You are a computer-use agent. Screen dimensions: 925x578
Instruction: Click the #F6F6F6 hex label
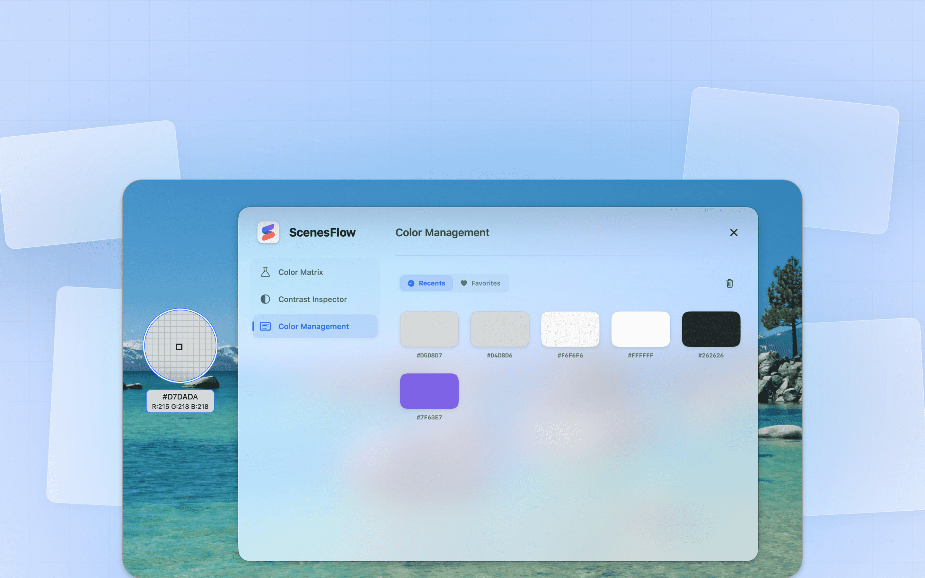pos(570,355)
